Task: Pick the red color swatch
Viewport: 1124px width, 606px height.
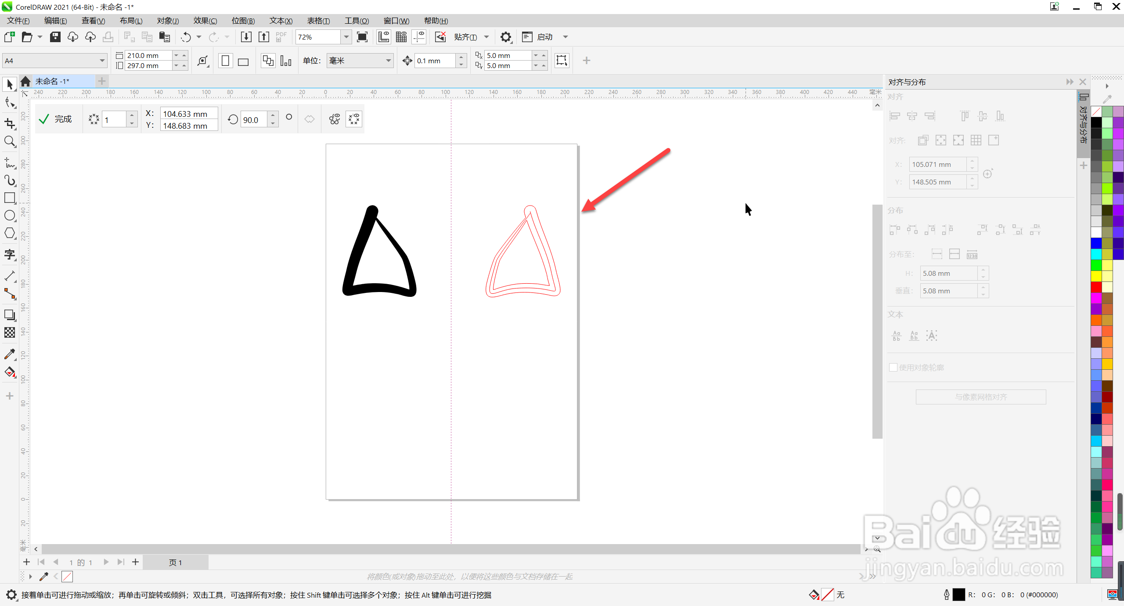Action: click(1096, 287)
